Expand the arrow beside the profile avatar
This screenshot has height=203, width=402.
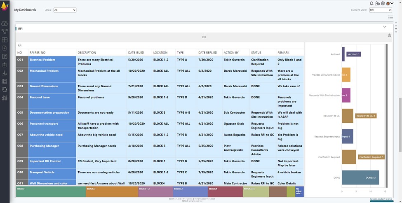click(x=392, y=3)
